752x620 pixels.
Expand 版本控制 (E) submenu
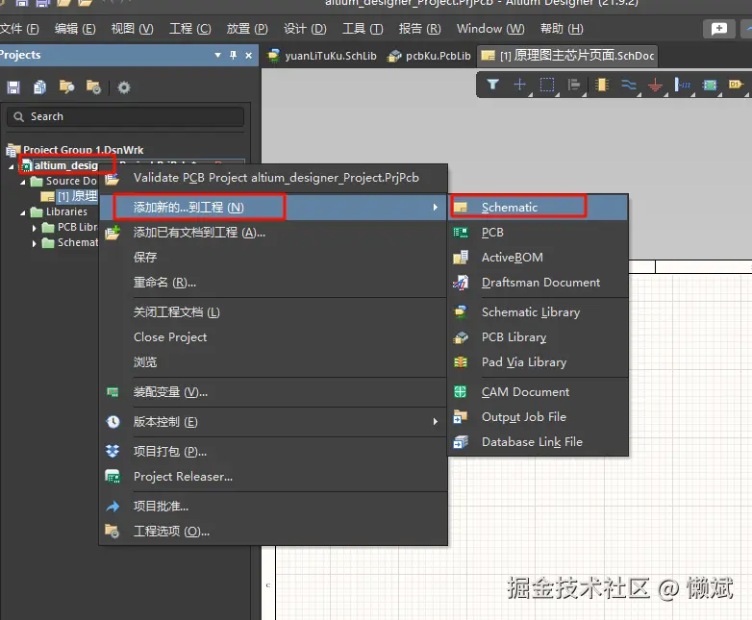[x=274, y=422]
